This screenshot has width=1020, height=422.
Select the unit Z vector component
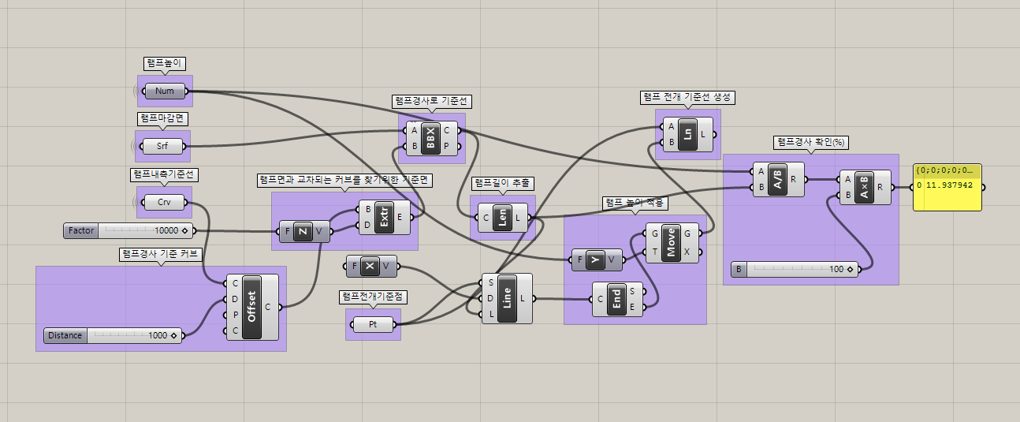coord(303,231)
